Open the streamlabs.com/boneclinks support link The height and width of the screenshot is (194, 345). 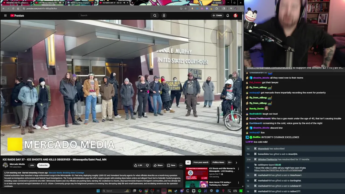click(269, 68)
